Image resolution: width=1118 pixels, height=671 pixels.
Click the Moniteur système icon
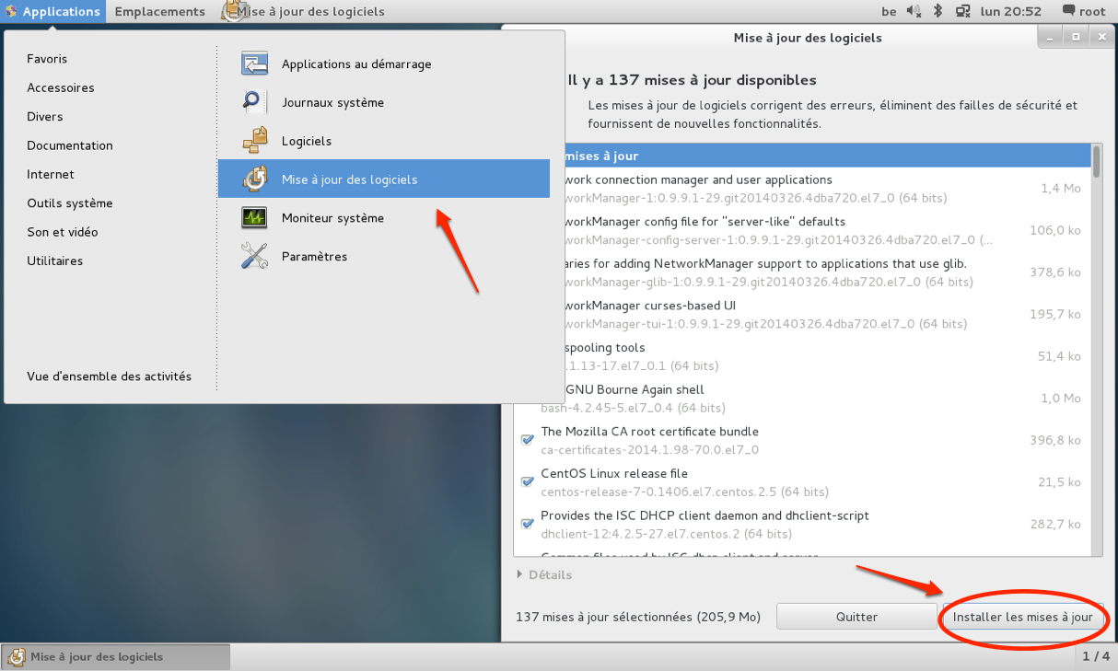pos(254,218)
